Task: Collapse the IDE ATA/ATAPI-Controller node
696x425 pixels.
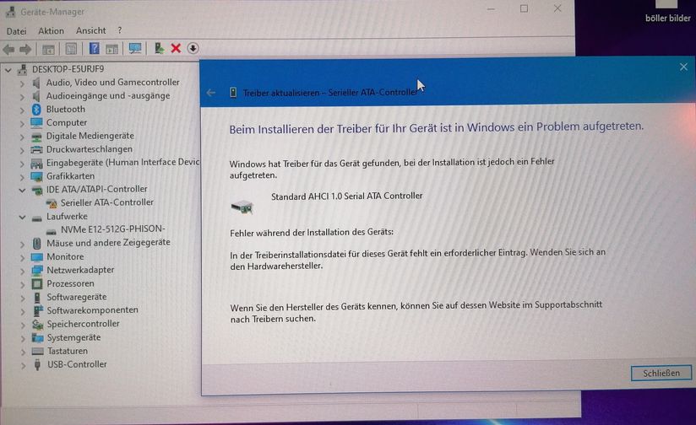Action: [22, 190]
